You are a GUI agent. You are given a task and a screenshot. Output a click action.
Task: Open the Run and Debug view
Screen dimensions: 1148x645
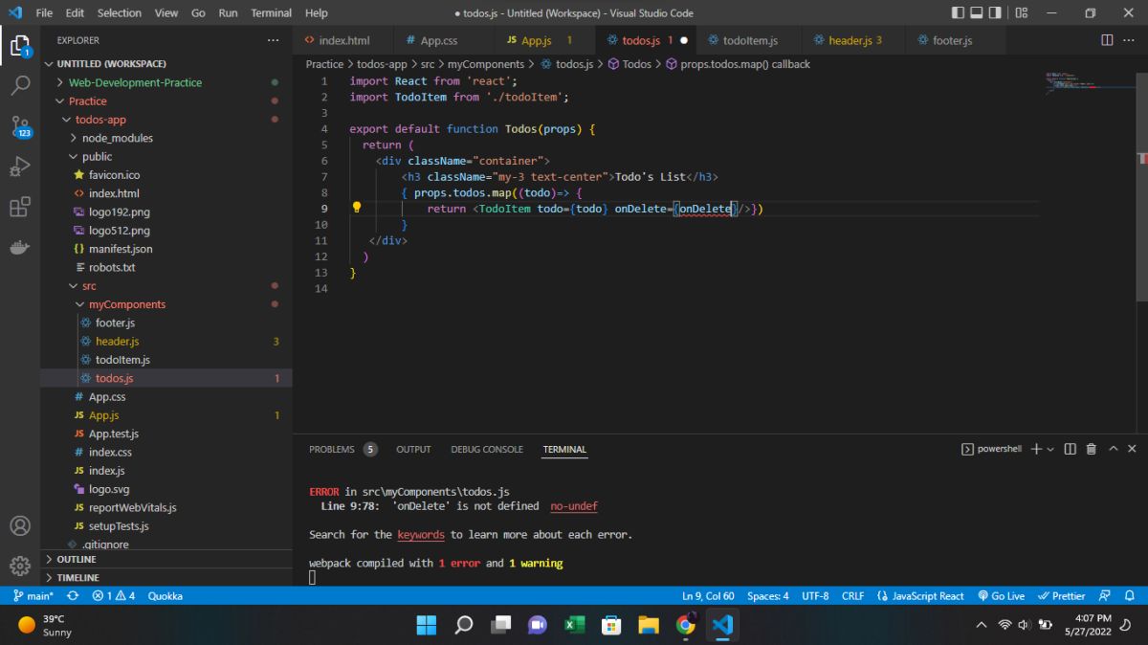click(x=19, y=167)
